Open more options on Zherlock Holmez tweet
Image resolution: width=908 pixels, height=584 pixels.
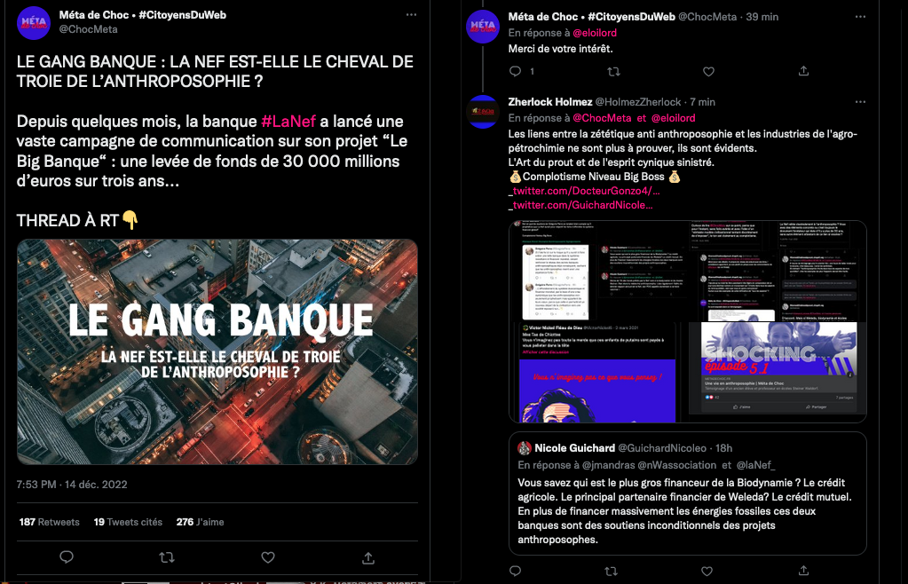coord(861,102)
